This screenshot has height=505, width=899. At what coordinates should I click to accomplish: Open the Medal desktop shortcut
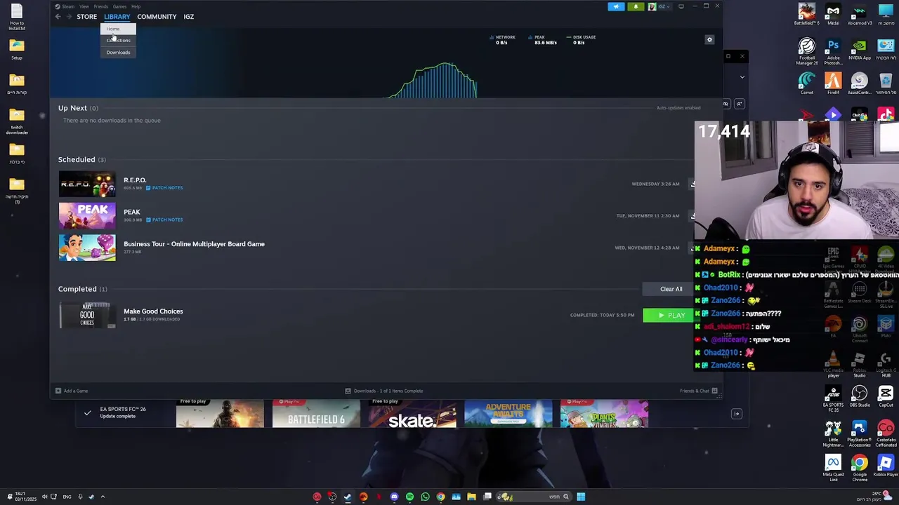pyautogui.click(x=833, y=14)
